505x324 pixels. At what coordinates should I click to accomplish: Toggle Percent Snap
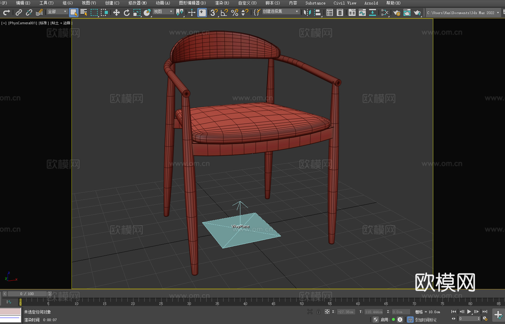click(x=235, y=13)
